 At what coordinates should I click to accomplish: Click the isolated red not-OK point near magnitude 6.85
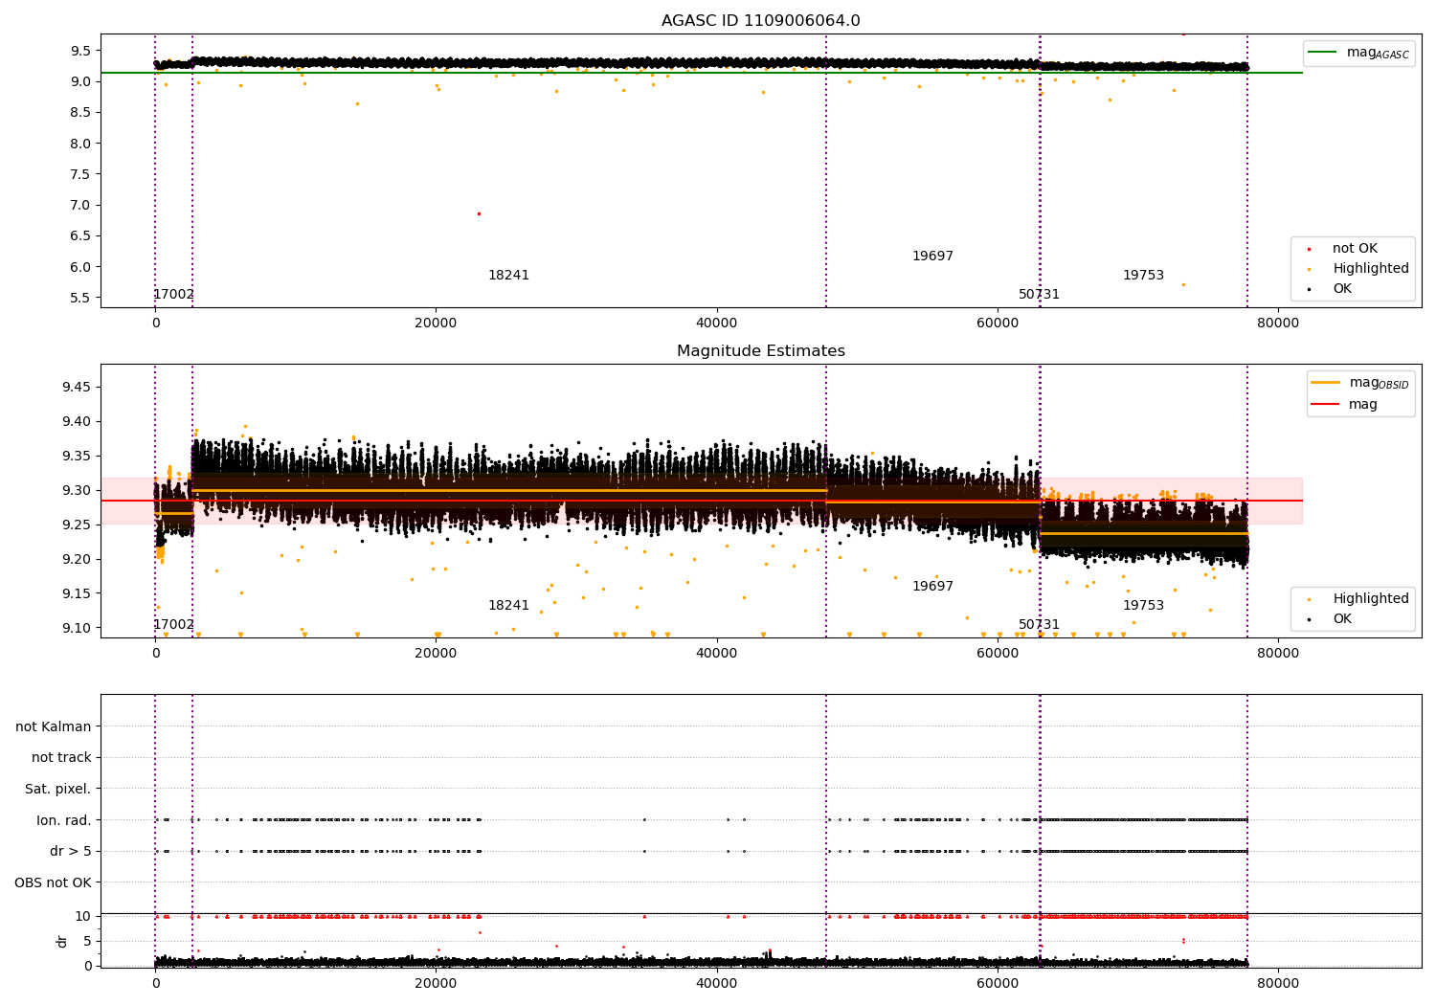tap(479, 213)
